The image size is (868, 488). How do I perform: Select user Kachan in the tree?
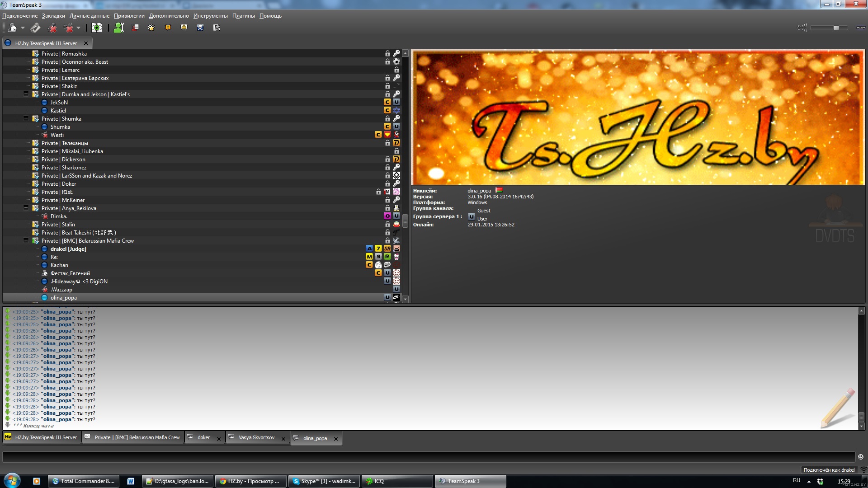click(x=59, y=265)
